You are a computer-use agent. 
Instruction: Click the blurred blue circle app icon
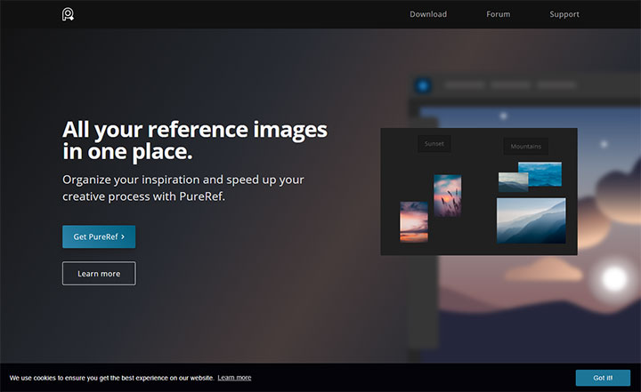click(x=423, y=85)
